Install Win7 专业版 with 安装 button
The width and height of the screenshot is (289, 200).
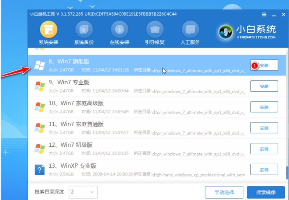point(264,86)
